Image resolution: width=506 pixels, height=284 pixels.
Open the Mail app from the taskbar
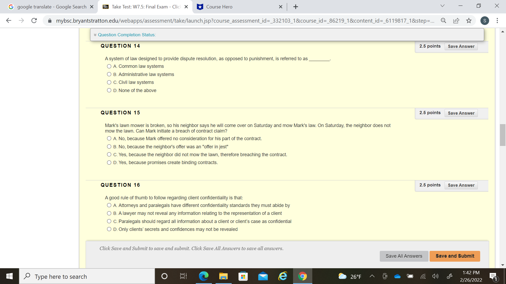point(263,276)
